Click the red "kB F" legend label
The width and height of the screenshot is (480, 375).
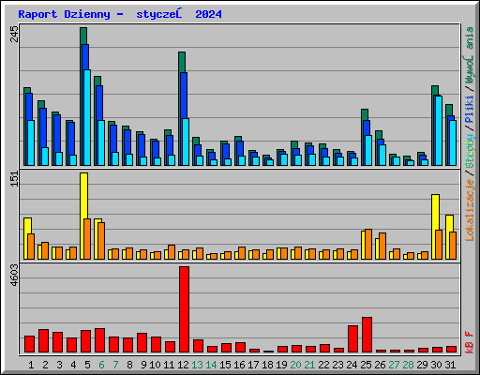[470, 342]
